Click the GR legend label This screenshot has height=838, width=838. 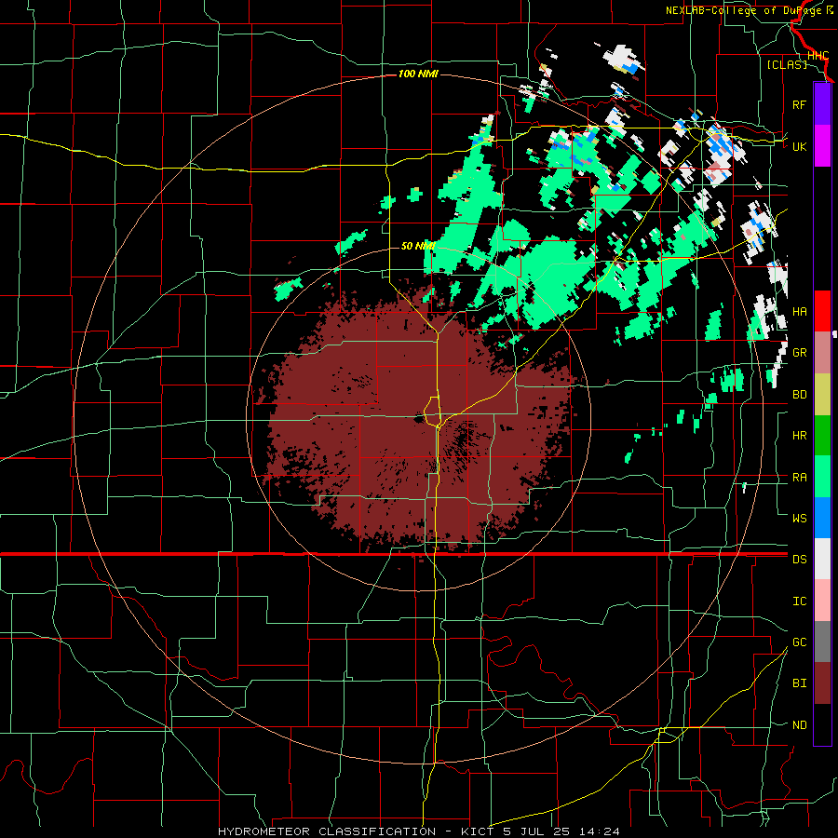799,352
